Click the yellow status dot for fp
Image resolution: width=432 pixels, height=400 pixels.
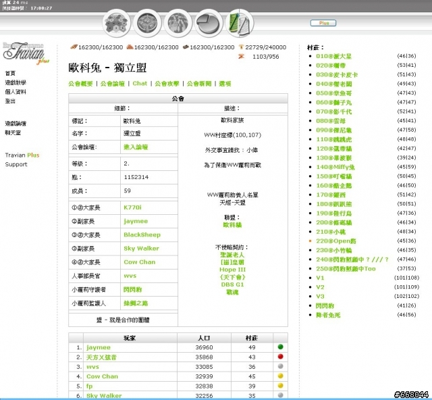click(x=281, y=386)
